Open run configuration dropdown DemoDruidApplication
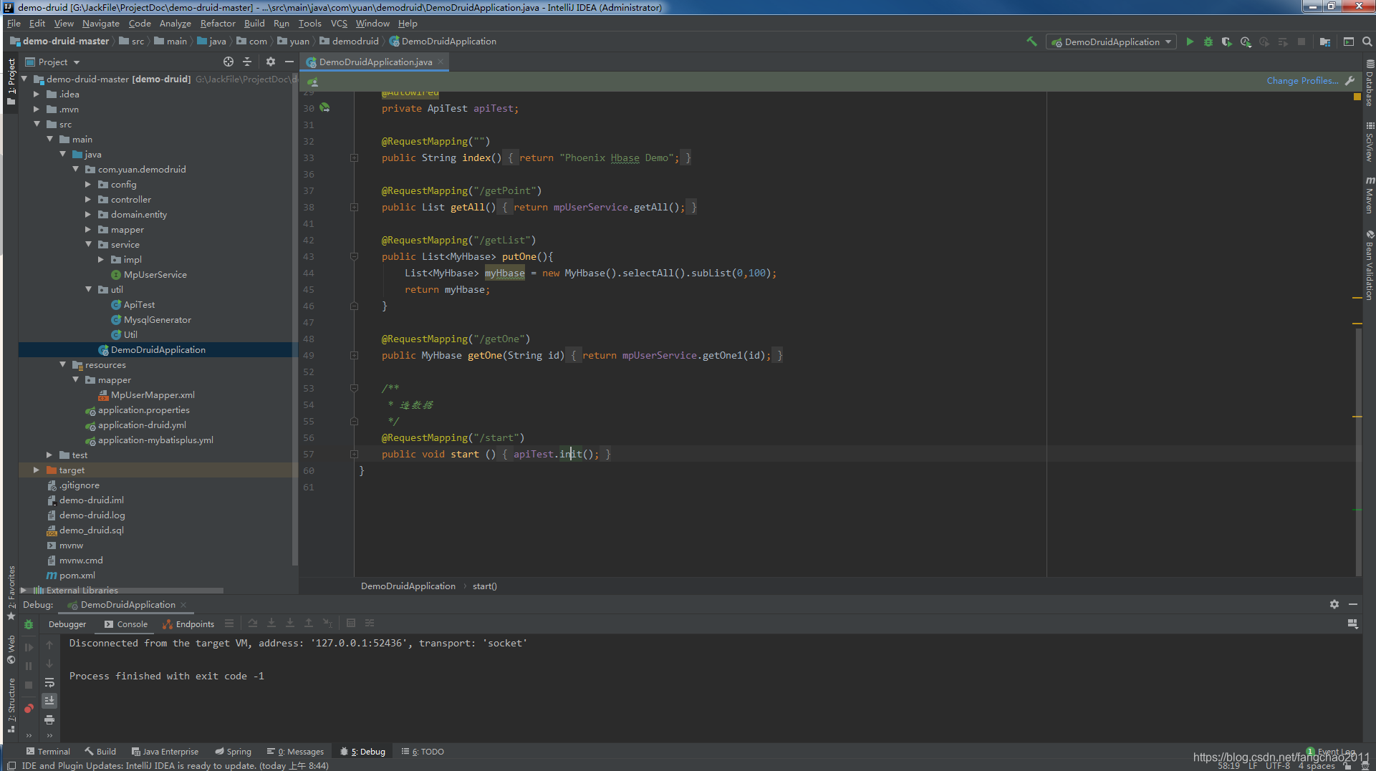 point(1111,42)
